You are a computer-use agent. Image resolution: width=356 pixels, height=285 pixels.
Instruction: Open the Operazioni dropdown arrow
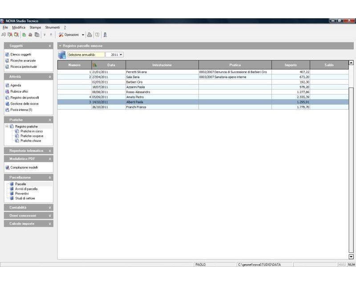click(83, 35)
